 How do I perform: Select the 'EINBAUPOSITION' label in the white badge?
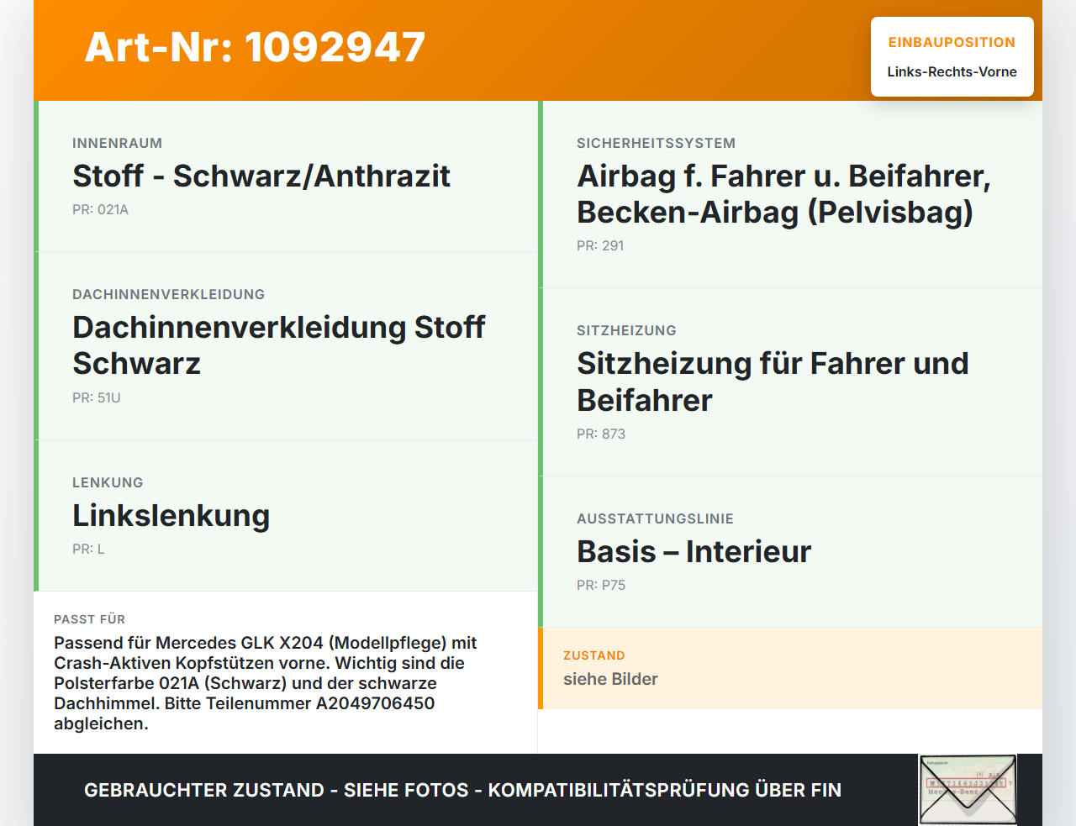[x=952, y=42]
